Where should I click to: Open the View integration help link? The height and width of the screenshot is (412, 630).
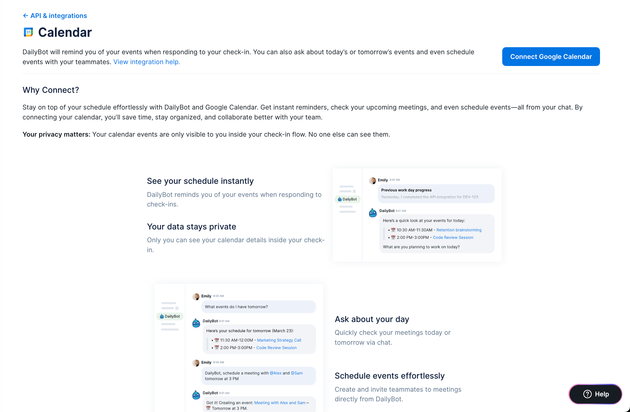147,62
